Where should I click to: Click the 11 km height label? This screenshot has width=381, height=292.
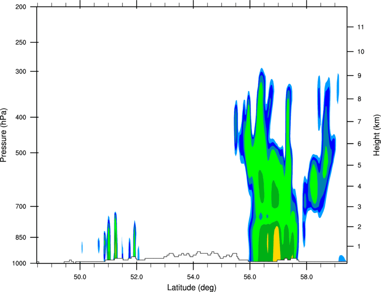[x=360, y=27]
